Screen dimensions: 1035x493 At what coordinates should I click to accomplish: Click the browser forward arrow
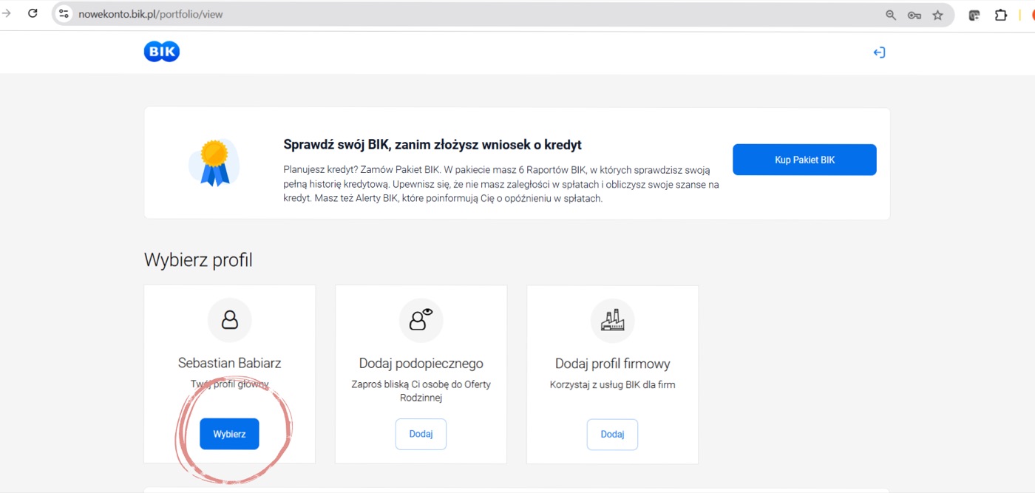(7, 14)
